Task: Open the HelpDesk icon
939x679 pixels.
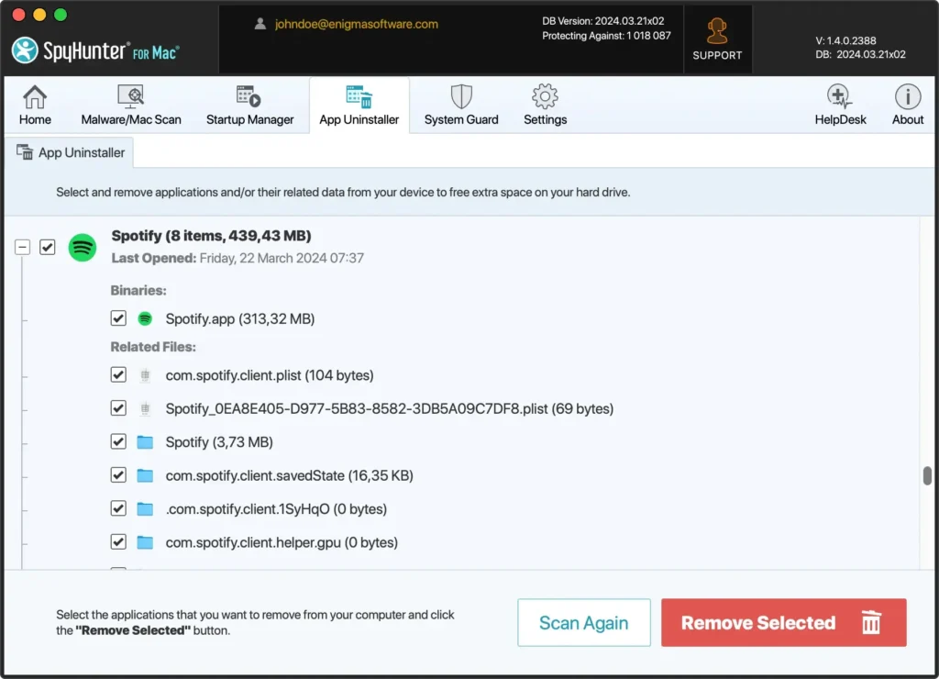Action: tap(840, 97)
